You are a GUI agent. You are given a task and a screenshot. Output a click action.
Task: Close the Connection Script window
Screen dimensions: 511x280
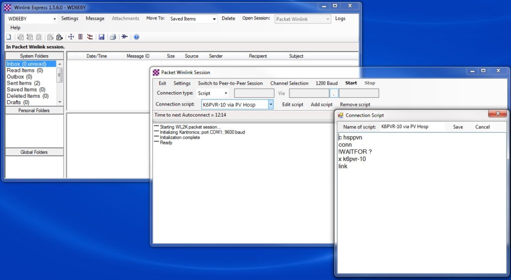click(x=498, y=114)
